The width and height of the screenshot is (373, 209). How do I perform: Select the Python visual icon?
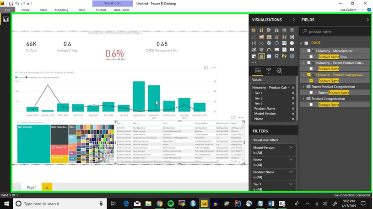click(284, 56)
